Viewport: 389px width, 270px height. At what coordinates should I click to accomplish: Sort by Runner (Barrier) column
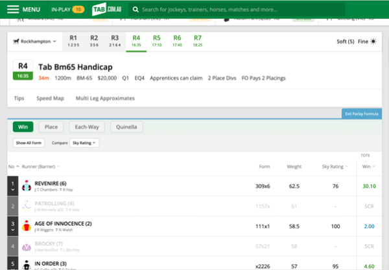pyautogui.click(x=41, y=166)
